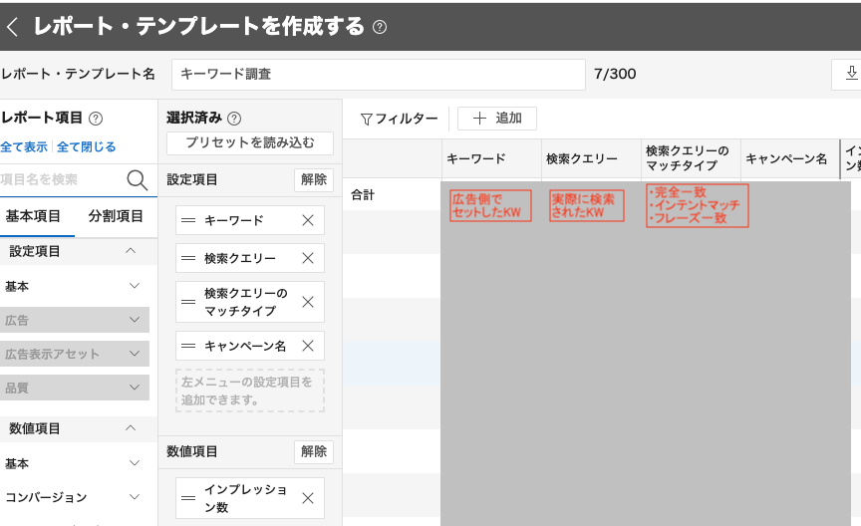Click drag handle of 検索クエリーのマッチタイプ
Viewport: 861px width, 526px height.
(x=188, y=302)
